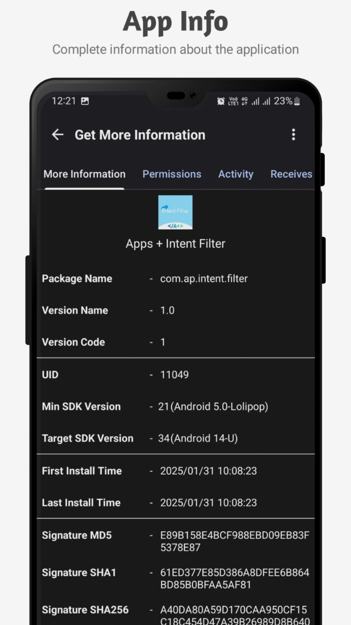Tap the 'App Info' heading
The image size is (351, 625).
tap(175, 22)
